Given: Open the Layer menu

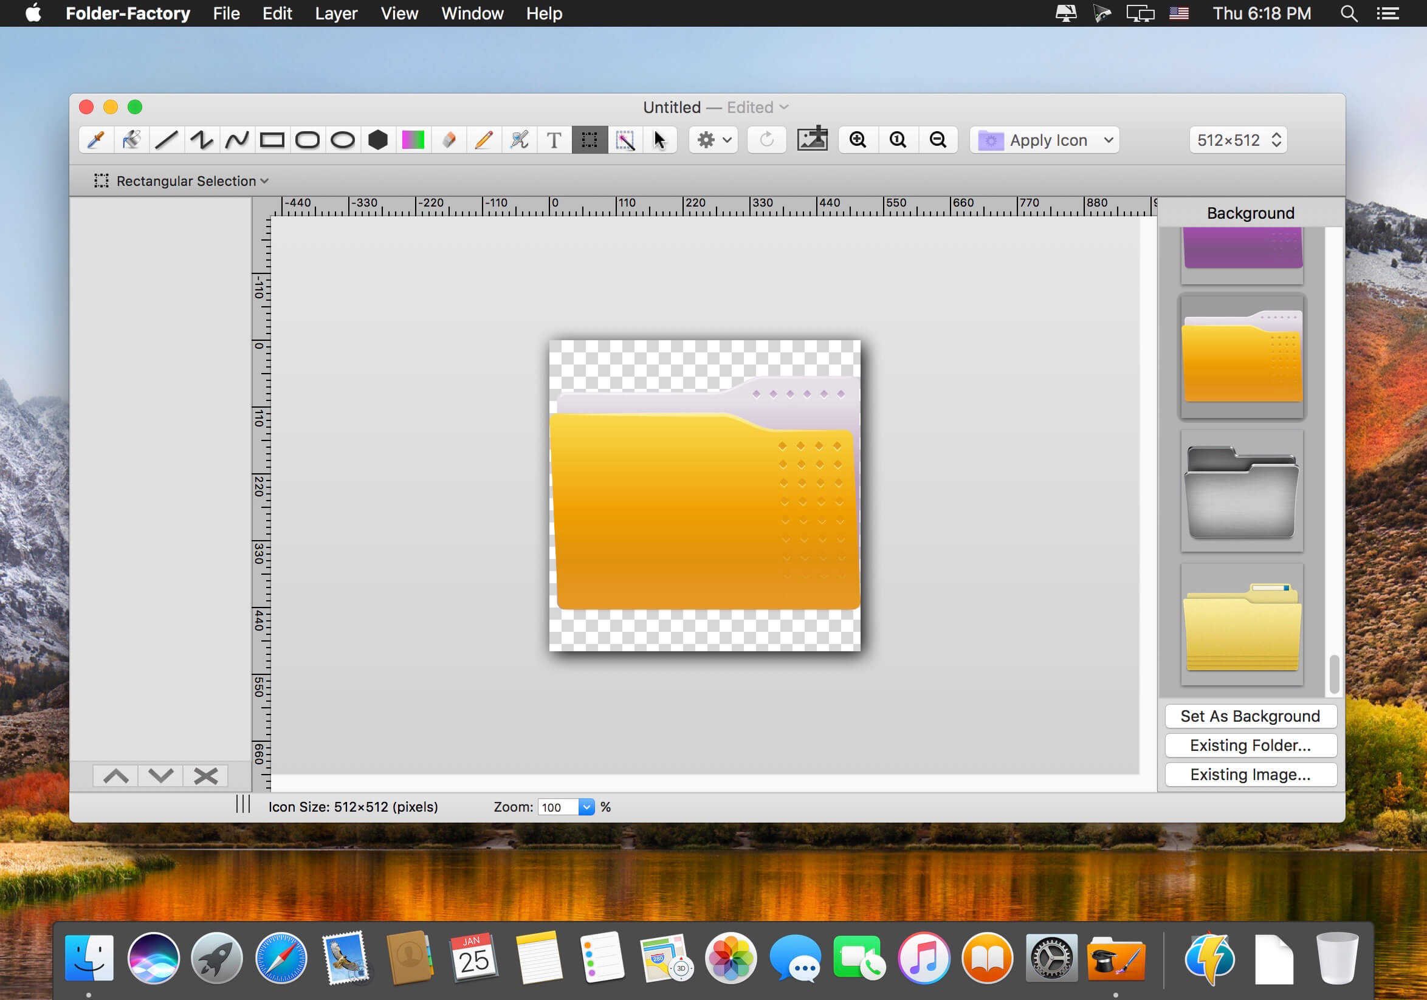Looking at the screenshot, I should (x=335, y=13).
